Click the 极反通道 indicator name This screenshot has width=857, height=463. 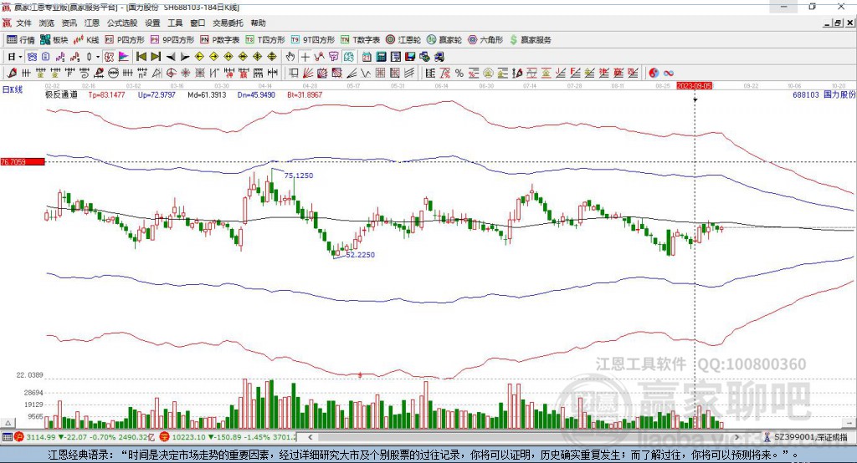[61, 94]
